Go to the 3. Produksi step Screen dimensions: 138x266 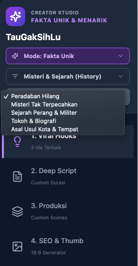pos(68,211)
